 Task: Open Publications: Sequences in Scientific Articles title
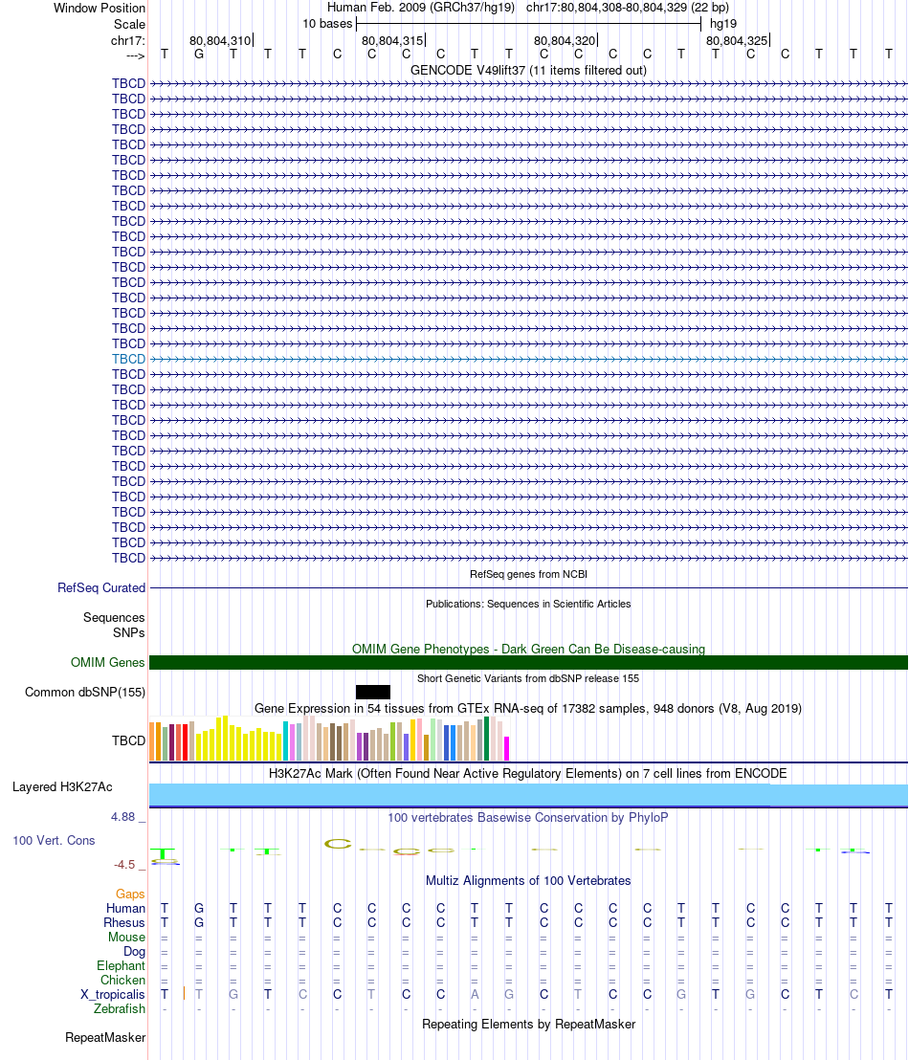pos(528,604)
